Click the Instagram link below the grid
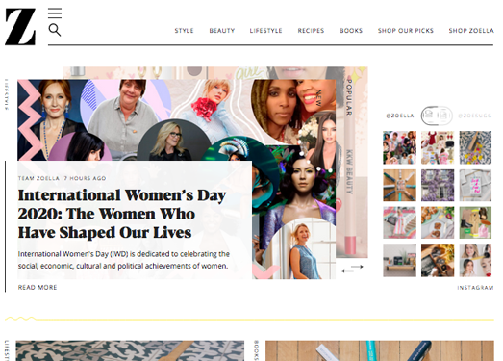The width and height of the screenshot is (503, 361). pos(475,288)
